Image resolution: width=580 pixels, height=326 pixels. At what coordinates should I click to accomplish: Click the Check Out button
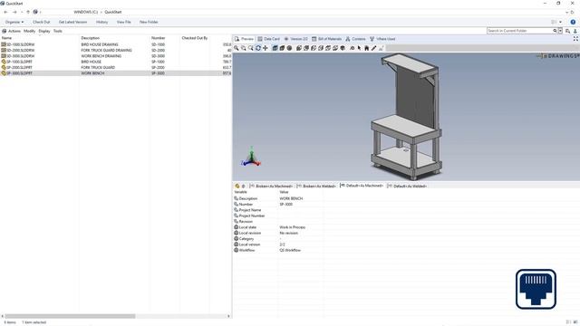click(x=42, y=22)
